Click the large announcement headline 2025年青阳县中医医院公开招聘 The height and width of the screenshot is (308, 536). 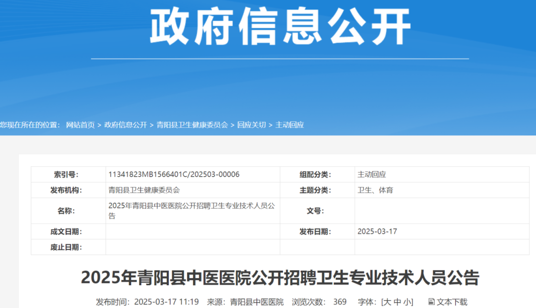[280, 277]
